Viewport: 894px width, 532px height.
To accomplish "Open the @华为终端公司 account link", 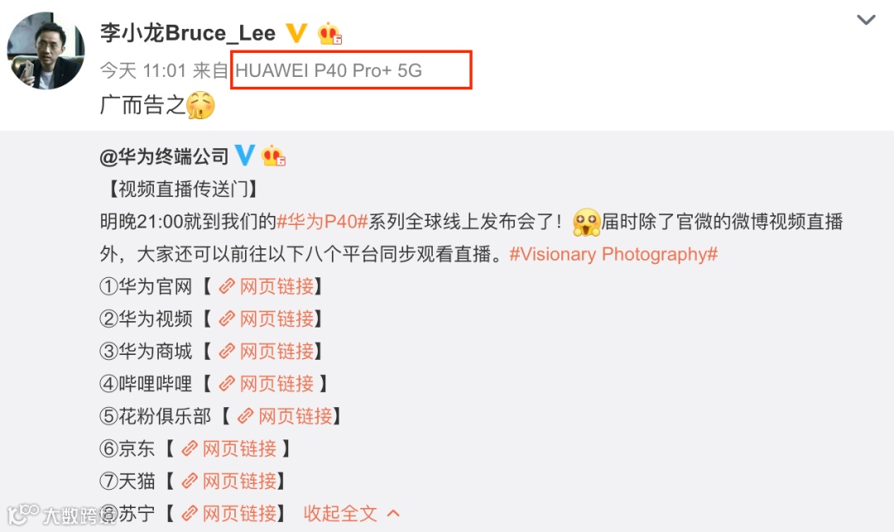I will click(164, 156).
